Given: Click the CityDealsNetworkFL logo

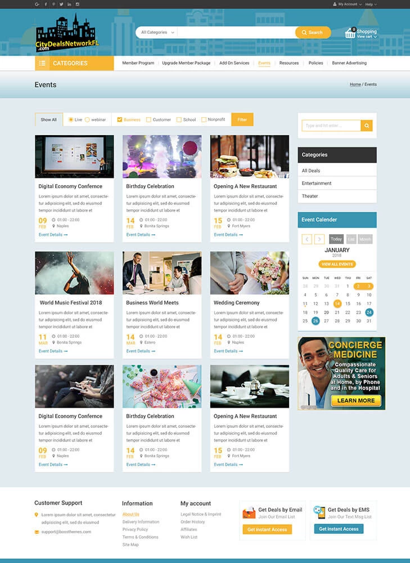Looking at the screenshot, I should click(67, 33).
